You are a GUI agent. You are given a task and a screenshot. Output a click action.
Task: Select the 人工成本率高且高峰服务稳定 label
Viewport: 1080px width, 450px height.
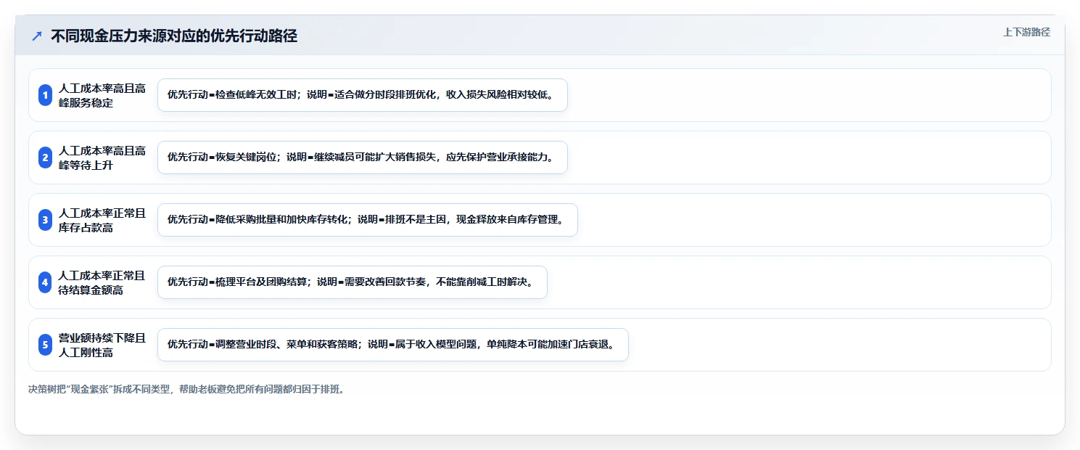pos(102,95)
